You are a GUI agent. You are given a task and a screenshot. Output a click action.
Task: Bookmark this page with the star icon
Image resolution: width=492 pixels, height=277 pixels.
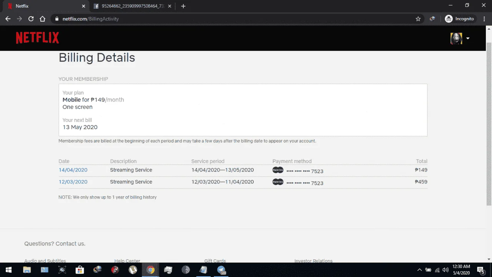click(x=418, y=18)
